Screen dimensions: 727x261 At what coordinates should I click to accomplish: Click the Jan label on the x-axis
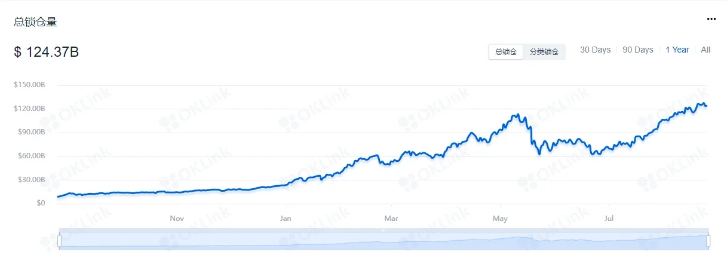[286, 219]
